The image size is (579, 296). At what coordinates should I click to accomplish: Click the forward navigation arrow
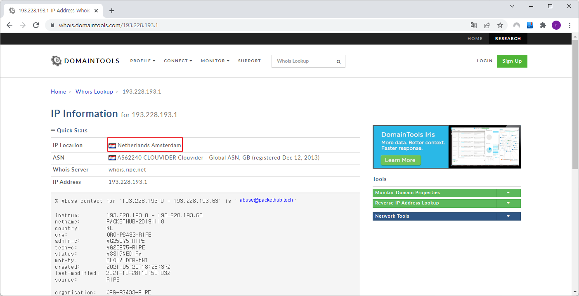[23, 25]
